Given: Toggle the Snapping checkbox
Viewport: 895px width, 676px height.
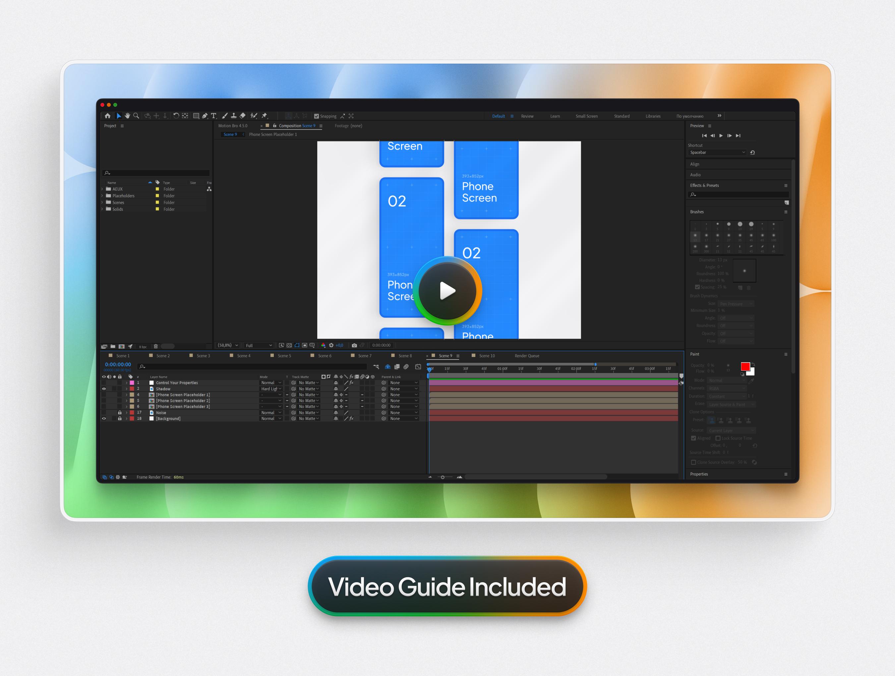Looking at the screenshot, I should click(317, 117).
